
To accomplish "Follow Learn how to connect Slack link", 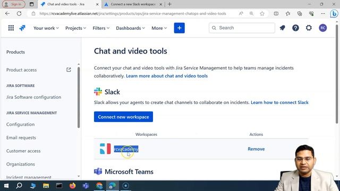I will (x=279, y=102).
